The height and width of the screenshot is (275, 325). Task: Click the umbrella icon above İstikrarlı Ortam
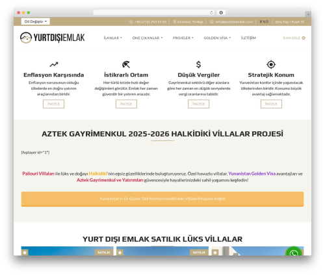point(126,64)
